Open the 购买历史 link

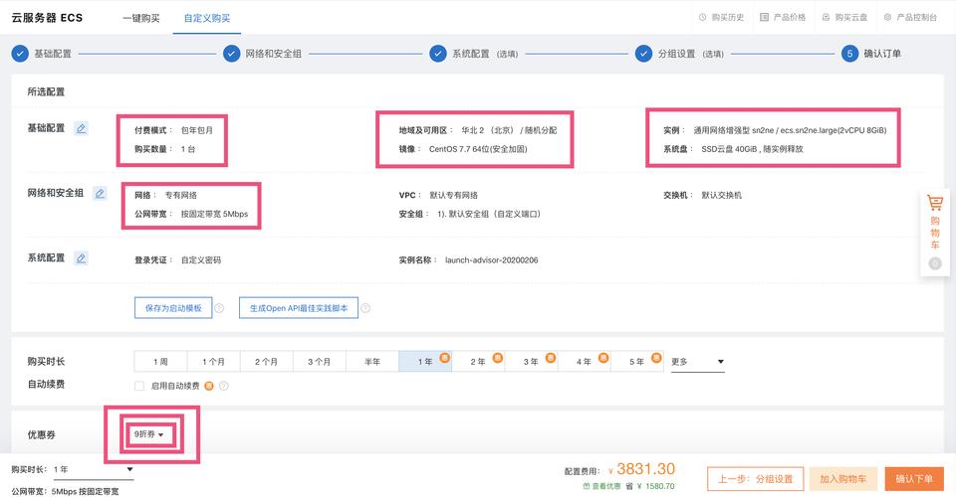[x=727, y=17]
